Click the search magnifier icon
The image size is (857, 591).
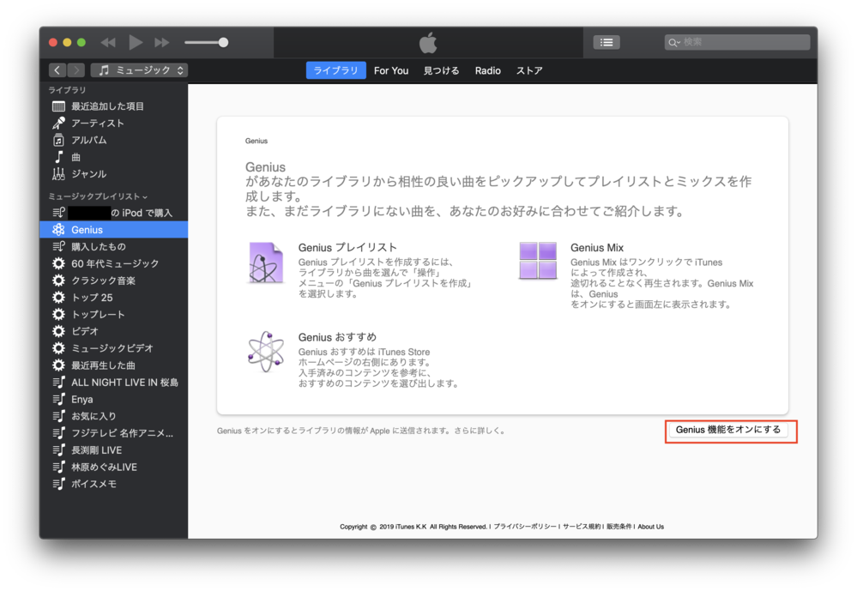673,43
